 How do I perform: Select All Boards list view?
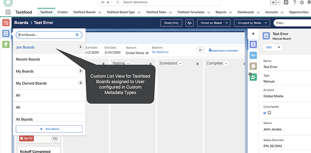[49, 118]
